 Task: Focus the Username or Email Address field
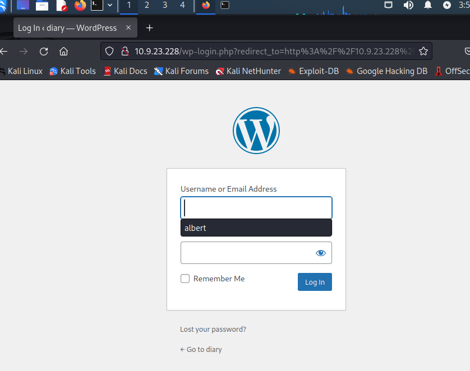point(256,208)
